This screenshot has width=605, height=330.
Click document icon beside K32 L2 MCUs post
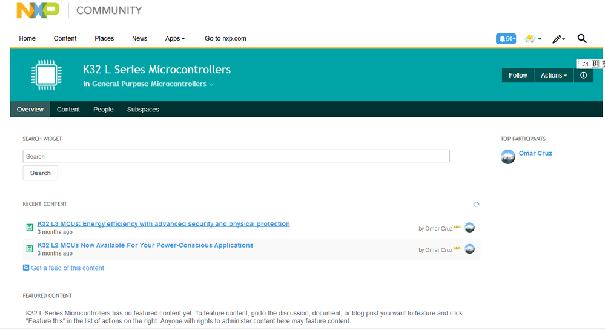(29, 249)
